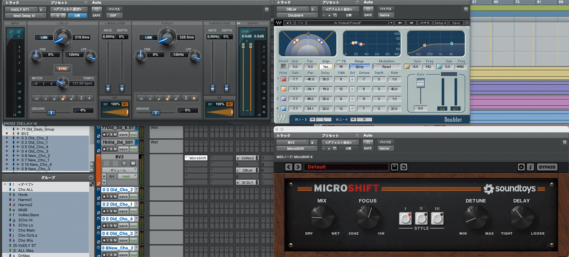Open Mod Delay III plugin selector dropdown
Image resolution: width=569 pixels, height=257 pixels.
[25, 15]
